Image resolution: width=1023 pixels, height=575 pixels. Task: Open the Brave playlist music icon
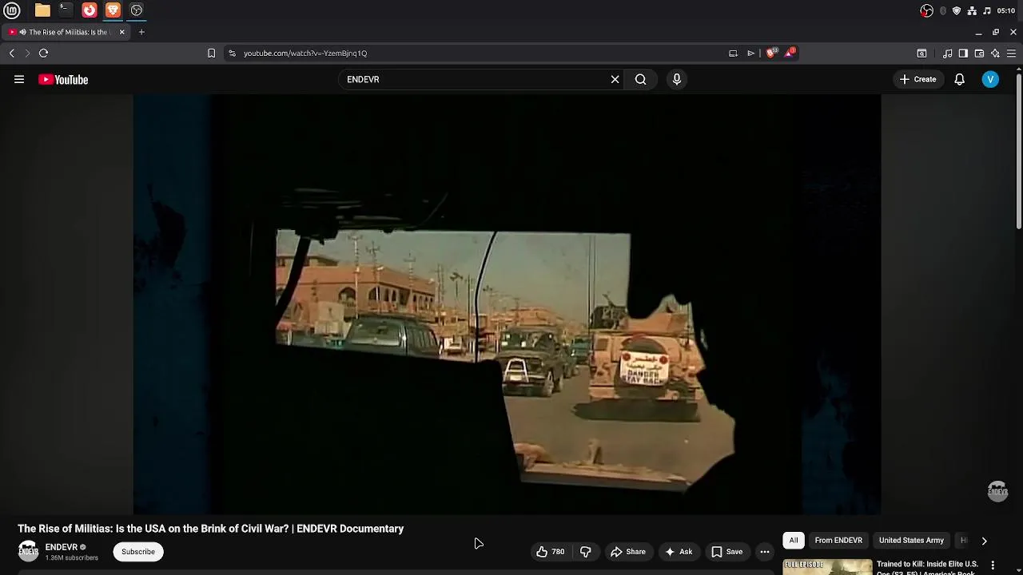coord(947,54)
